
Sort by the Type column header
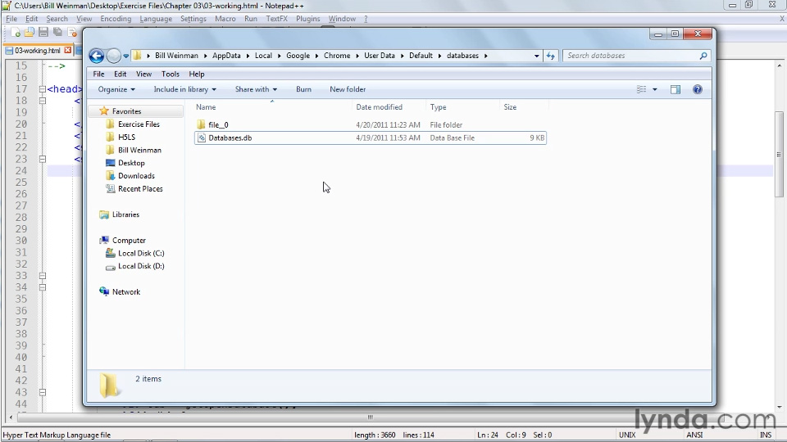pyautogui.click(x=438, y=106)
